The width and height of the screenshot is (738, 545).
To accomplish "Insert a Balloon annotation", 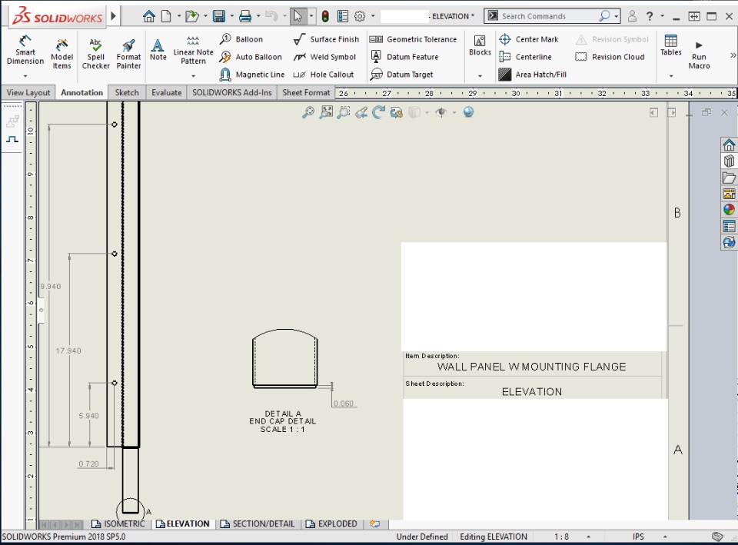I will pyautogui.click(x=241, y=39).
